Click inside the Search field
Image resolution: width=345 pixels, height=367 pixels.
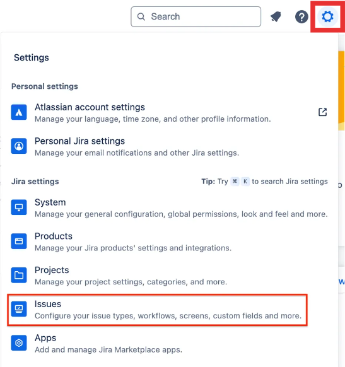tap(196, 17)
